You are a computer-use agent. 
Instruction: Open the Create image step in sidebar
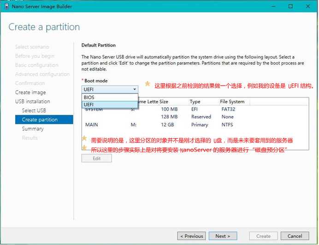click(30, 93)
